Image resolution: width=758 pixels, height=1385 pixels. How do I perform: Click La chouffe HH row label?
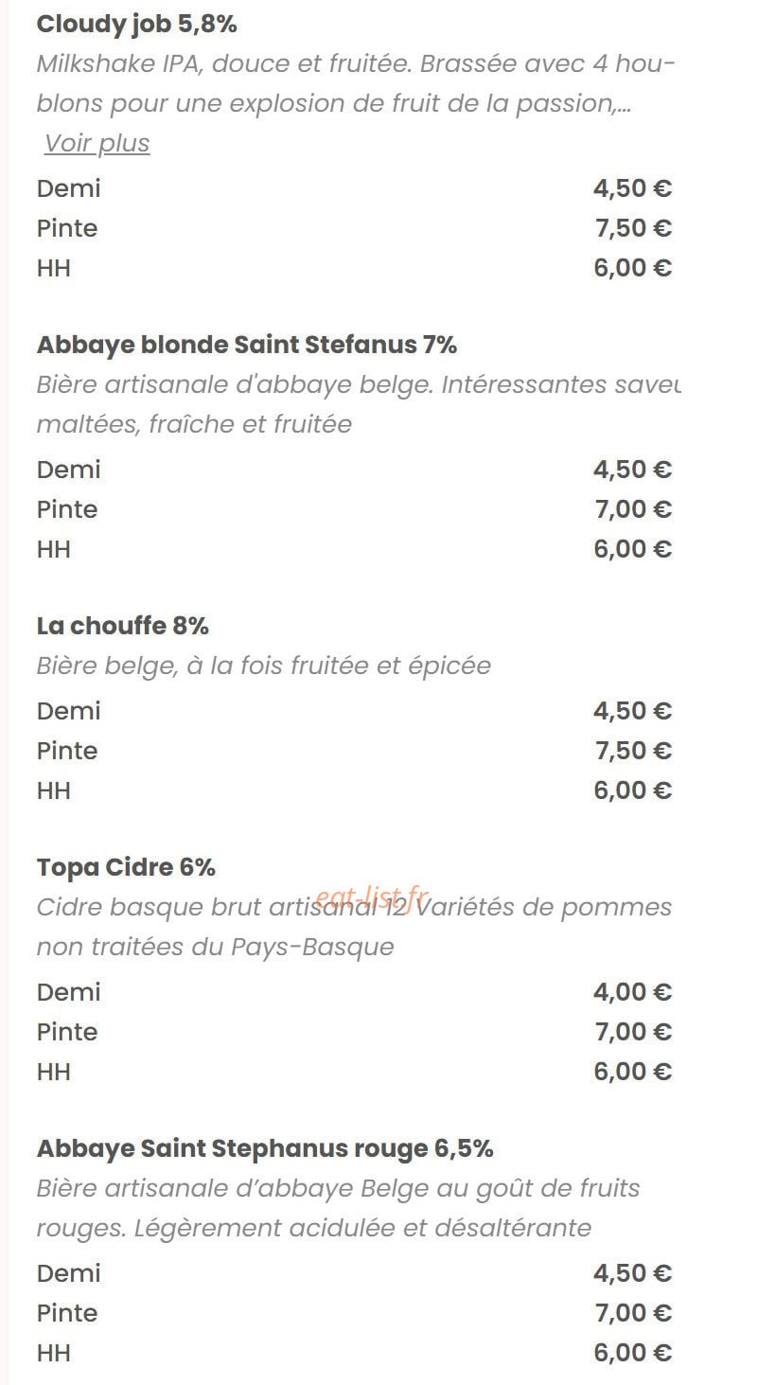point(54,790)
